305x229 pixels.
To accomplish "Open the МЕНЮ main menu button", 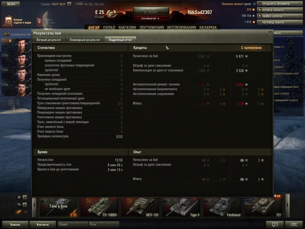I will coord(10,4).
